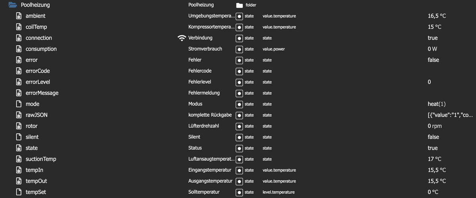Image resolution: width=476 pixels, height=198 pixels.
Task: Click the rawJSON truncated value
Action: [451, 115]
